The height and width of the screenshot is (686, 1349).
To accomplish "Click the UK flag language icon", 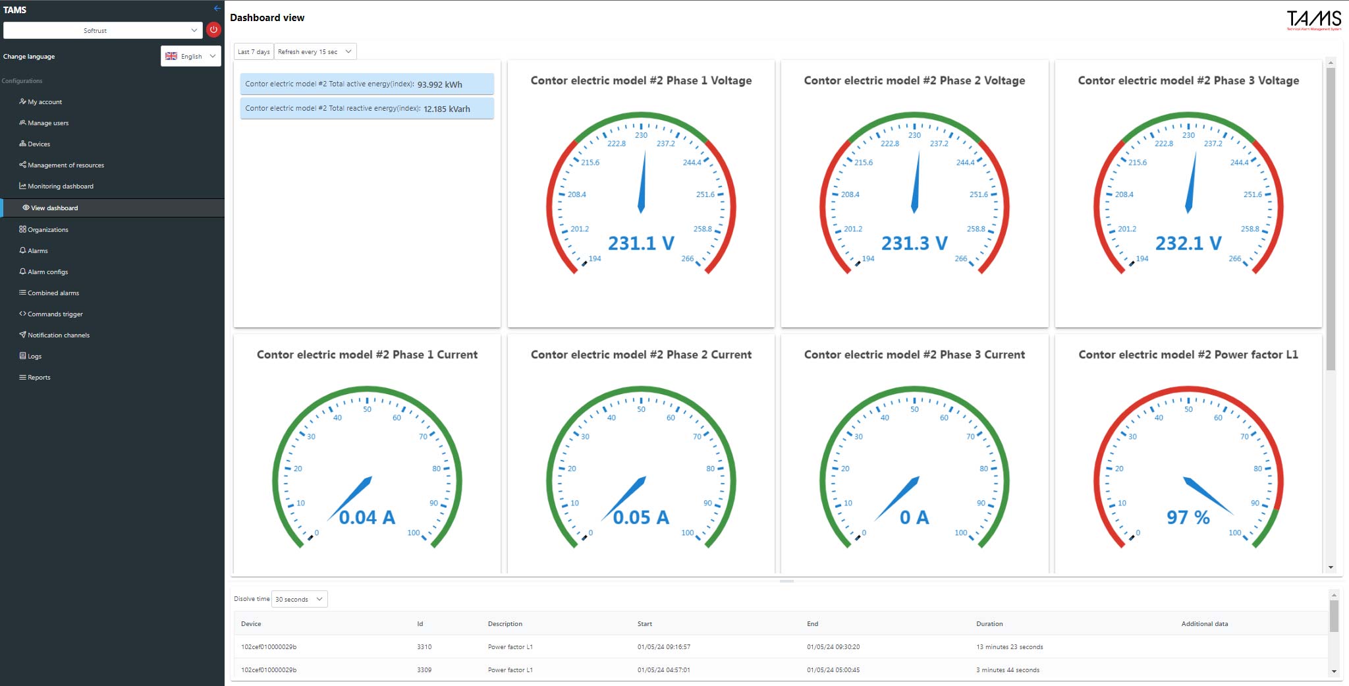I will (171, 56).
